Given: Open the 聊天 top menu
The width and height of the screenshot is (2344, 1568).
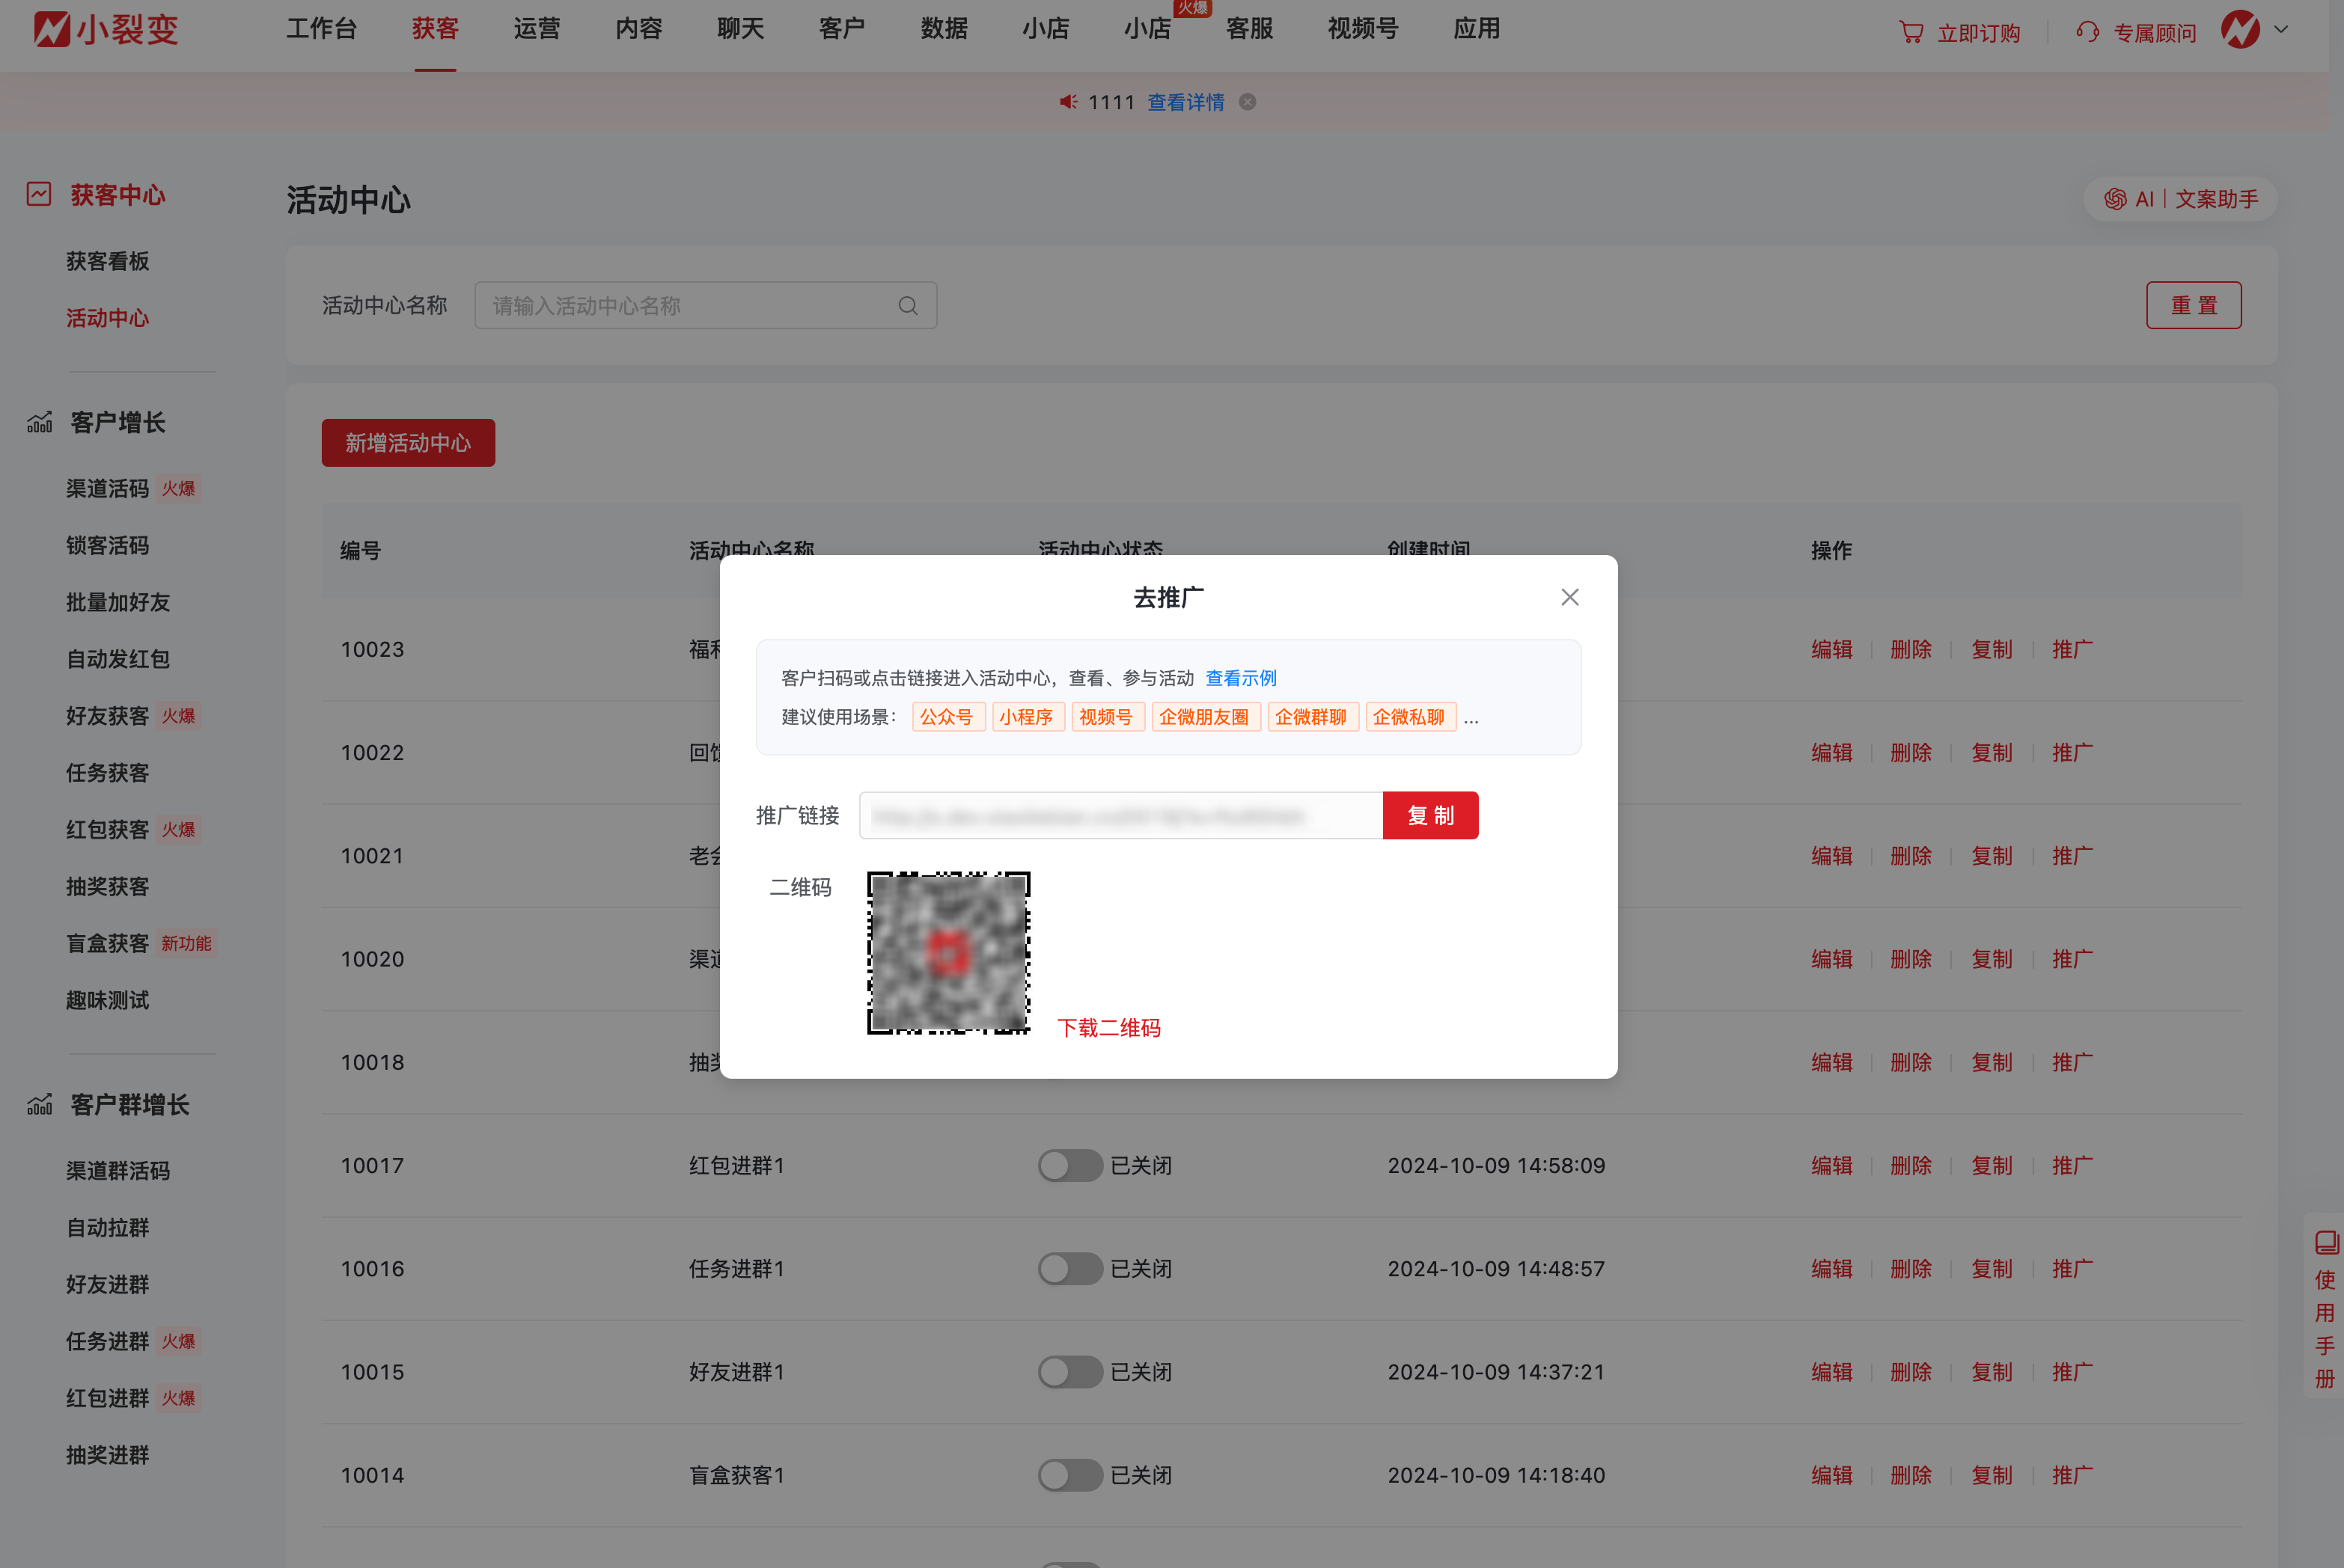Looking at the screenshot, I should [740, 29].
